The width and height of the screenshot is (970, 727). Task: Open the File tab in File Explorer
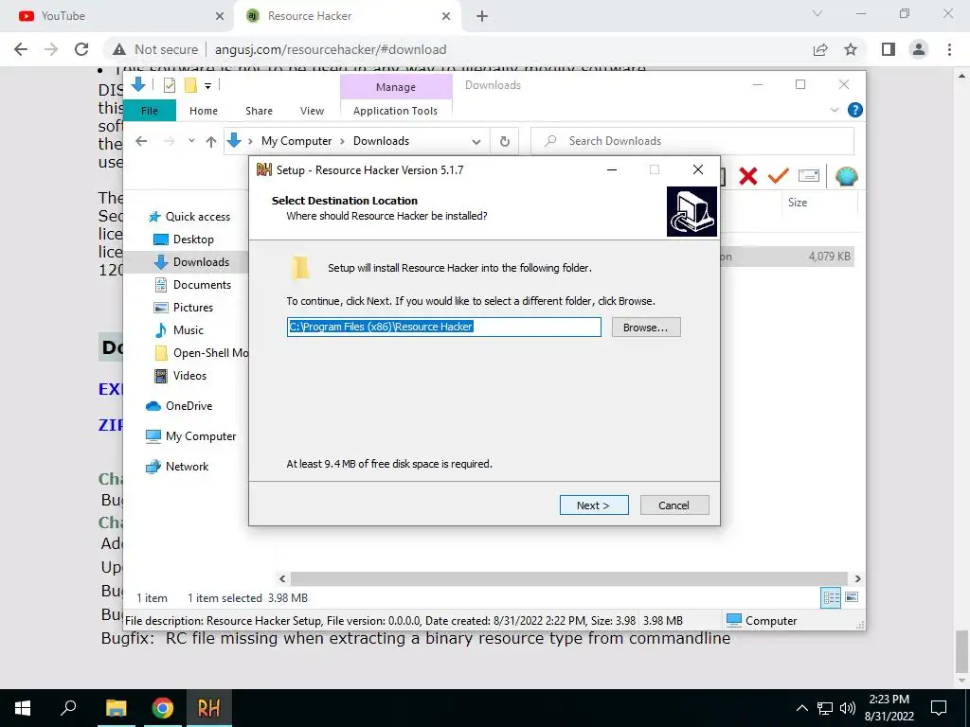click(x=150, y=111)
